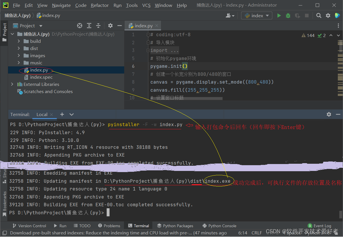
Task: Click Expand All icon in Project panel
Action: (89, 26)
